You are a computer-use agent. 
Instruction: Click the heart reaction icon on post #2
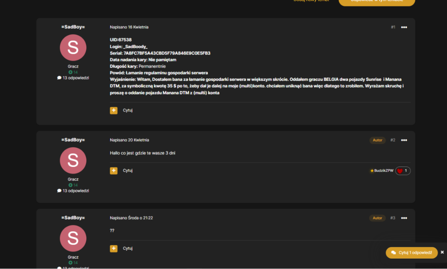point(400,171)
